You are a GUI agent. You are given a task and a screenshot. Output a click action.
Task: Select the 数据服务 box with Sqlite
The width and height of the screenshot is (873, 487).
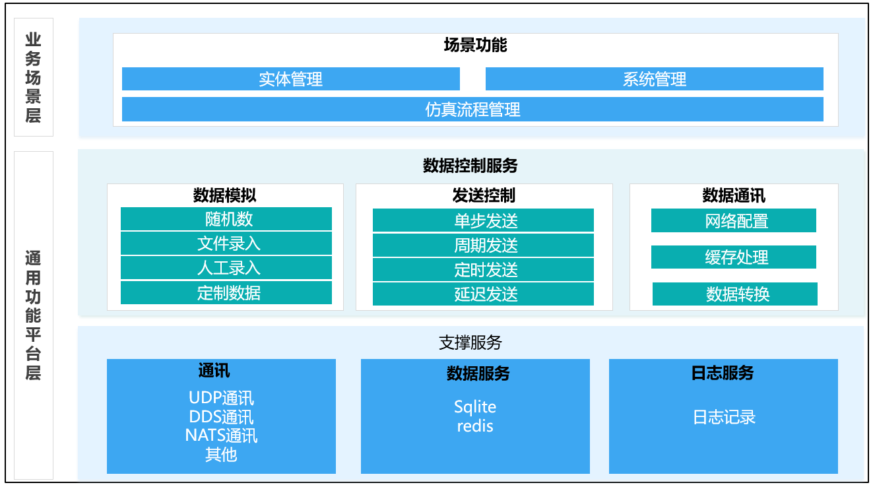[475, 416]
